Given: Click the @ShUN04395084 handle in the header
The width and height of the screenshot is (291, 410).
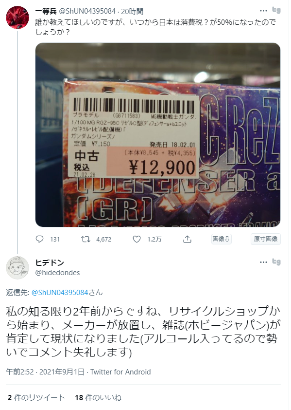Looking at the screenshot, I should pos(87,11).
